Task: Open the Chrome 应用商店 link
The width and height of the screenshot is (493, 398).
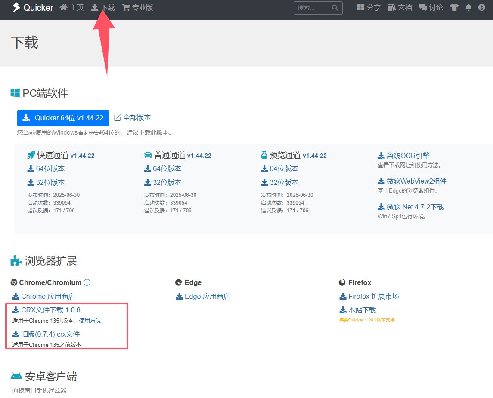Action: [x=44, y=297]
